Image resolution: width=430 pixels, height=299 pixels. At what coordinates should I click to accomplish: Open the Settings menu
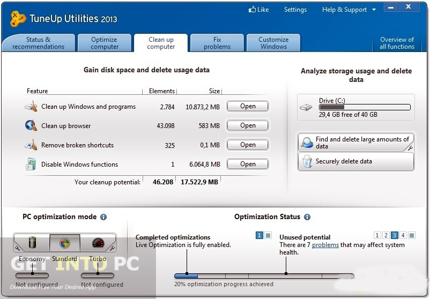coord(295,10)
